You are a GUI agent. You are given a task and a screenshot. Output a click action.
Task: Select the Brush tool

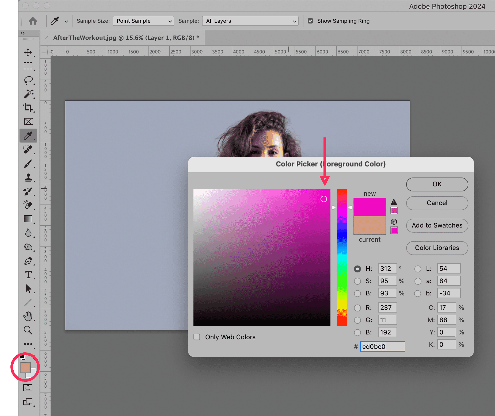(28, 164)
